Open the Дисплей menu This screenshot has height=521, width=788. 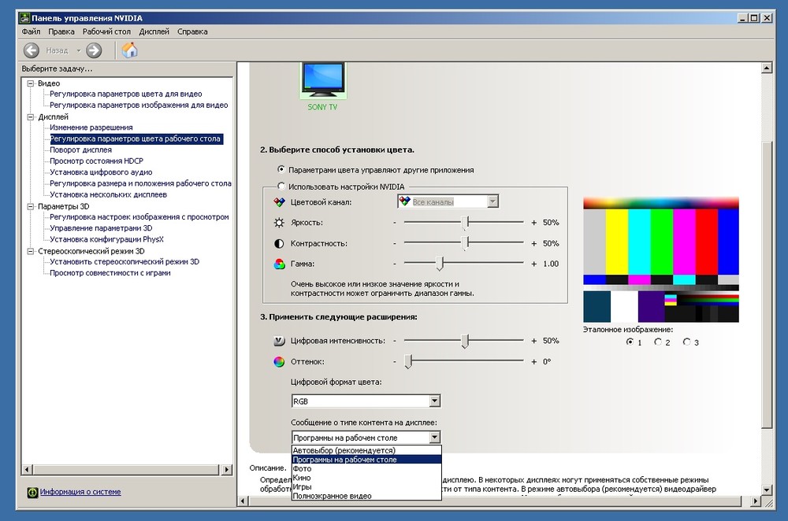click(154, 31)
